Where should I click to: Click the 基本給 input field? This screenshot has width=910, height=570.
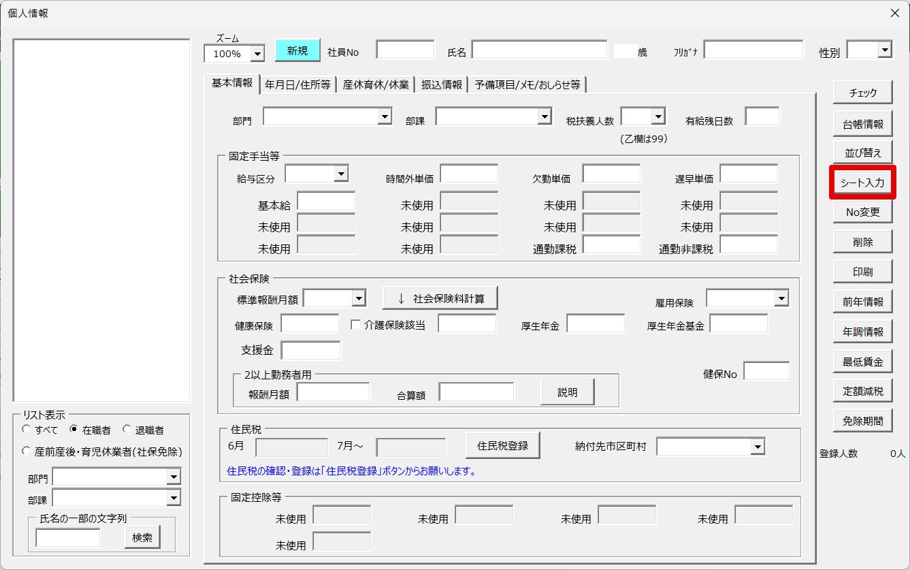(x=326, y=202)
